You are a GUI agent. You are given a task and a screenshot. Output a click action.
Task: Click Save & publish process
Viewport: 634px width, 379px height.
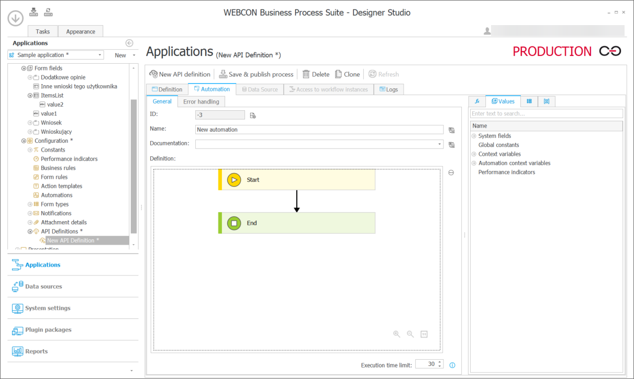[256, 74]
